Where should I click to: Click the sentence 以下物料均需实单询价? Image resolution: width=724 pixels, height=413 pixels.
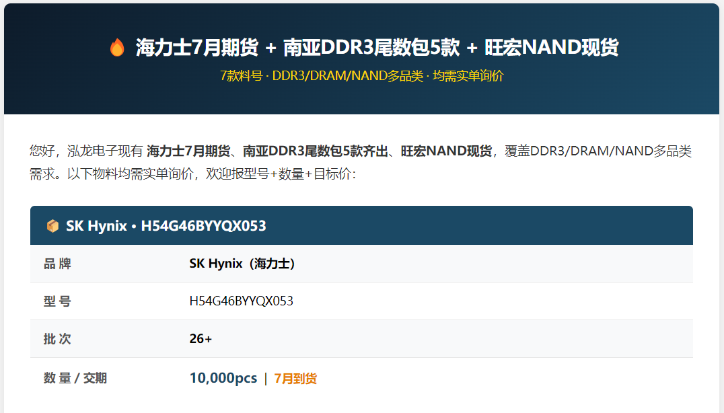pos(131,174)
